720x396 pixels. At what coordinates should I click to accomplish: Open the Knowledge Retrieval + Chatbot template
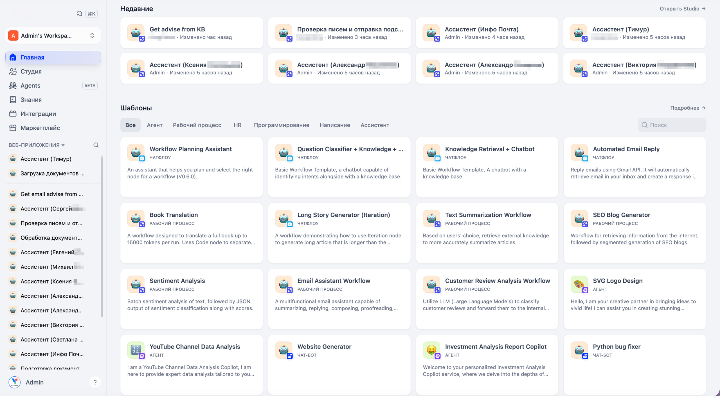487,167
